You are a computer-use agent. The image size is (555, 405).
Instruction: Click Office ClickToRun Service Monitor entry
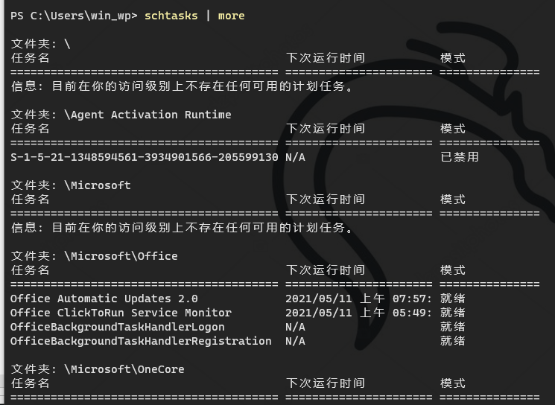click(121, 313)
